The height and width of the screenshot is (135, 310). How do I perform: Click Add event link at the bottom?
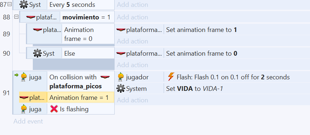(x=28, y=121)
